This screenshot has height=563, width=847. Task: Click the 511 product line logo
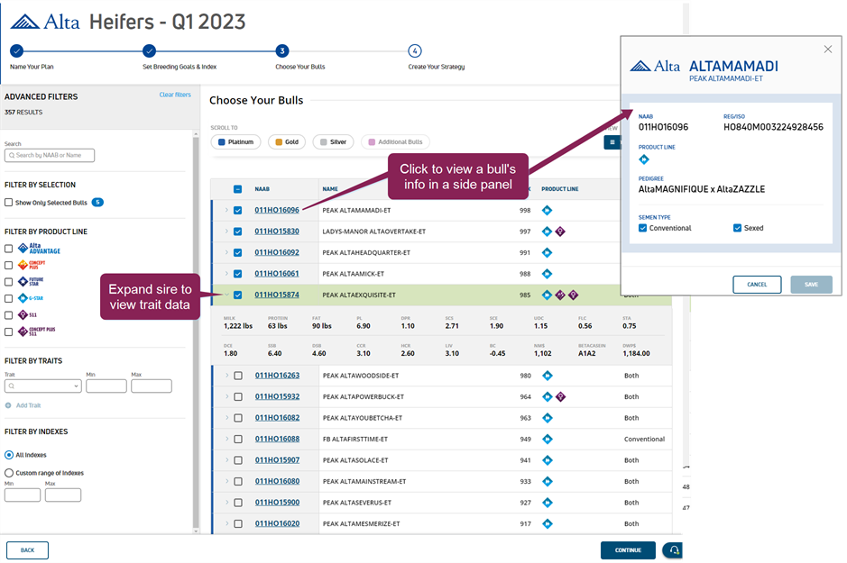point(27,315)
